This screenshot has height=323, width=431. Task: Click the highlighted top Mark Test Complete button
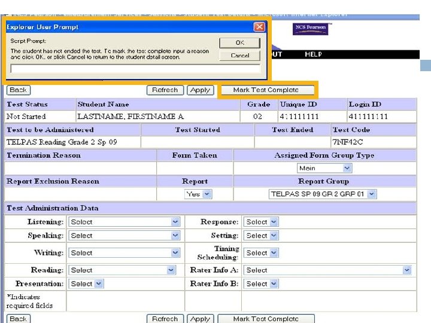(268, 90)
